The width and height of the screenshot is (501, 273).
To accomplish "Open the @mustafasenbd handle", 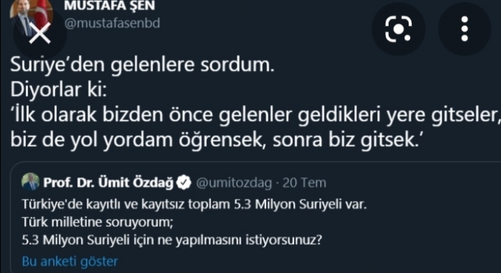I will (112, 24).
